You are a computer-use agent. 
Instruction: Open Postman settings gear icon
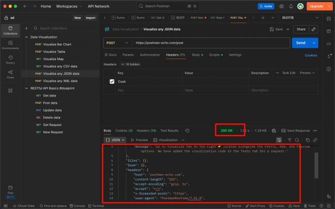282,6
